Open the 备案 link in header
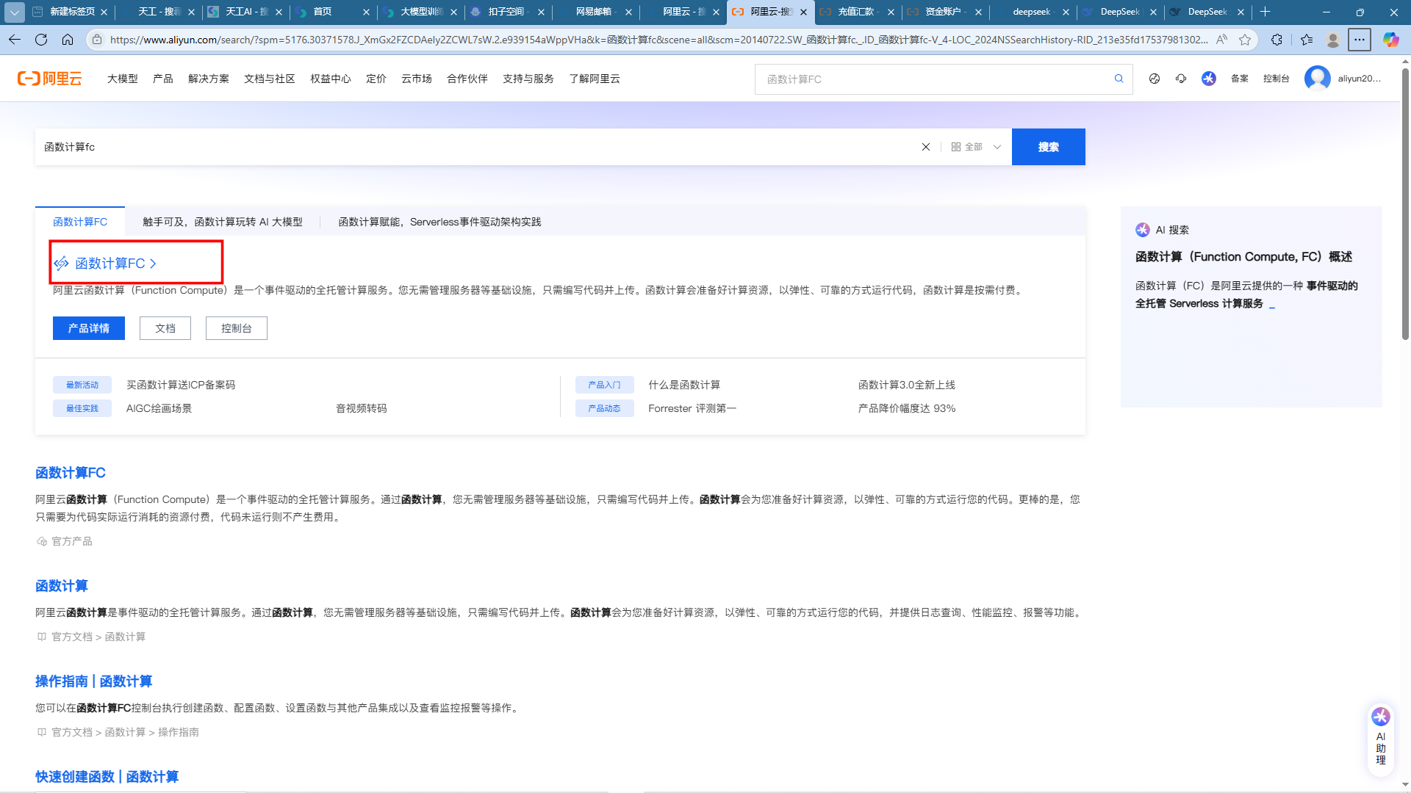 pos(1240,79)
